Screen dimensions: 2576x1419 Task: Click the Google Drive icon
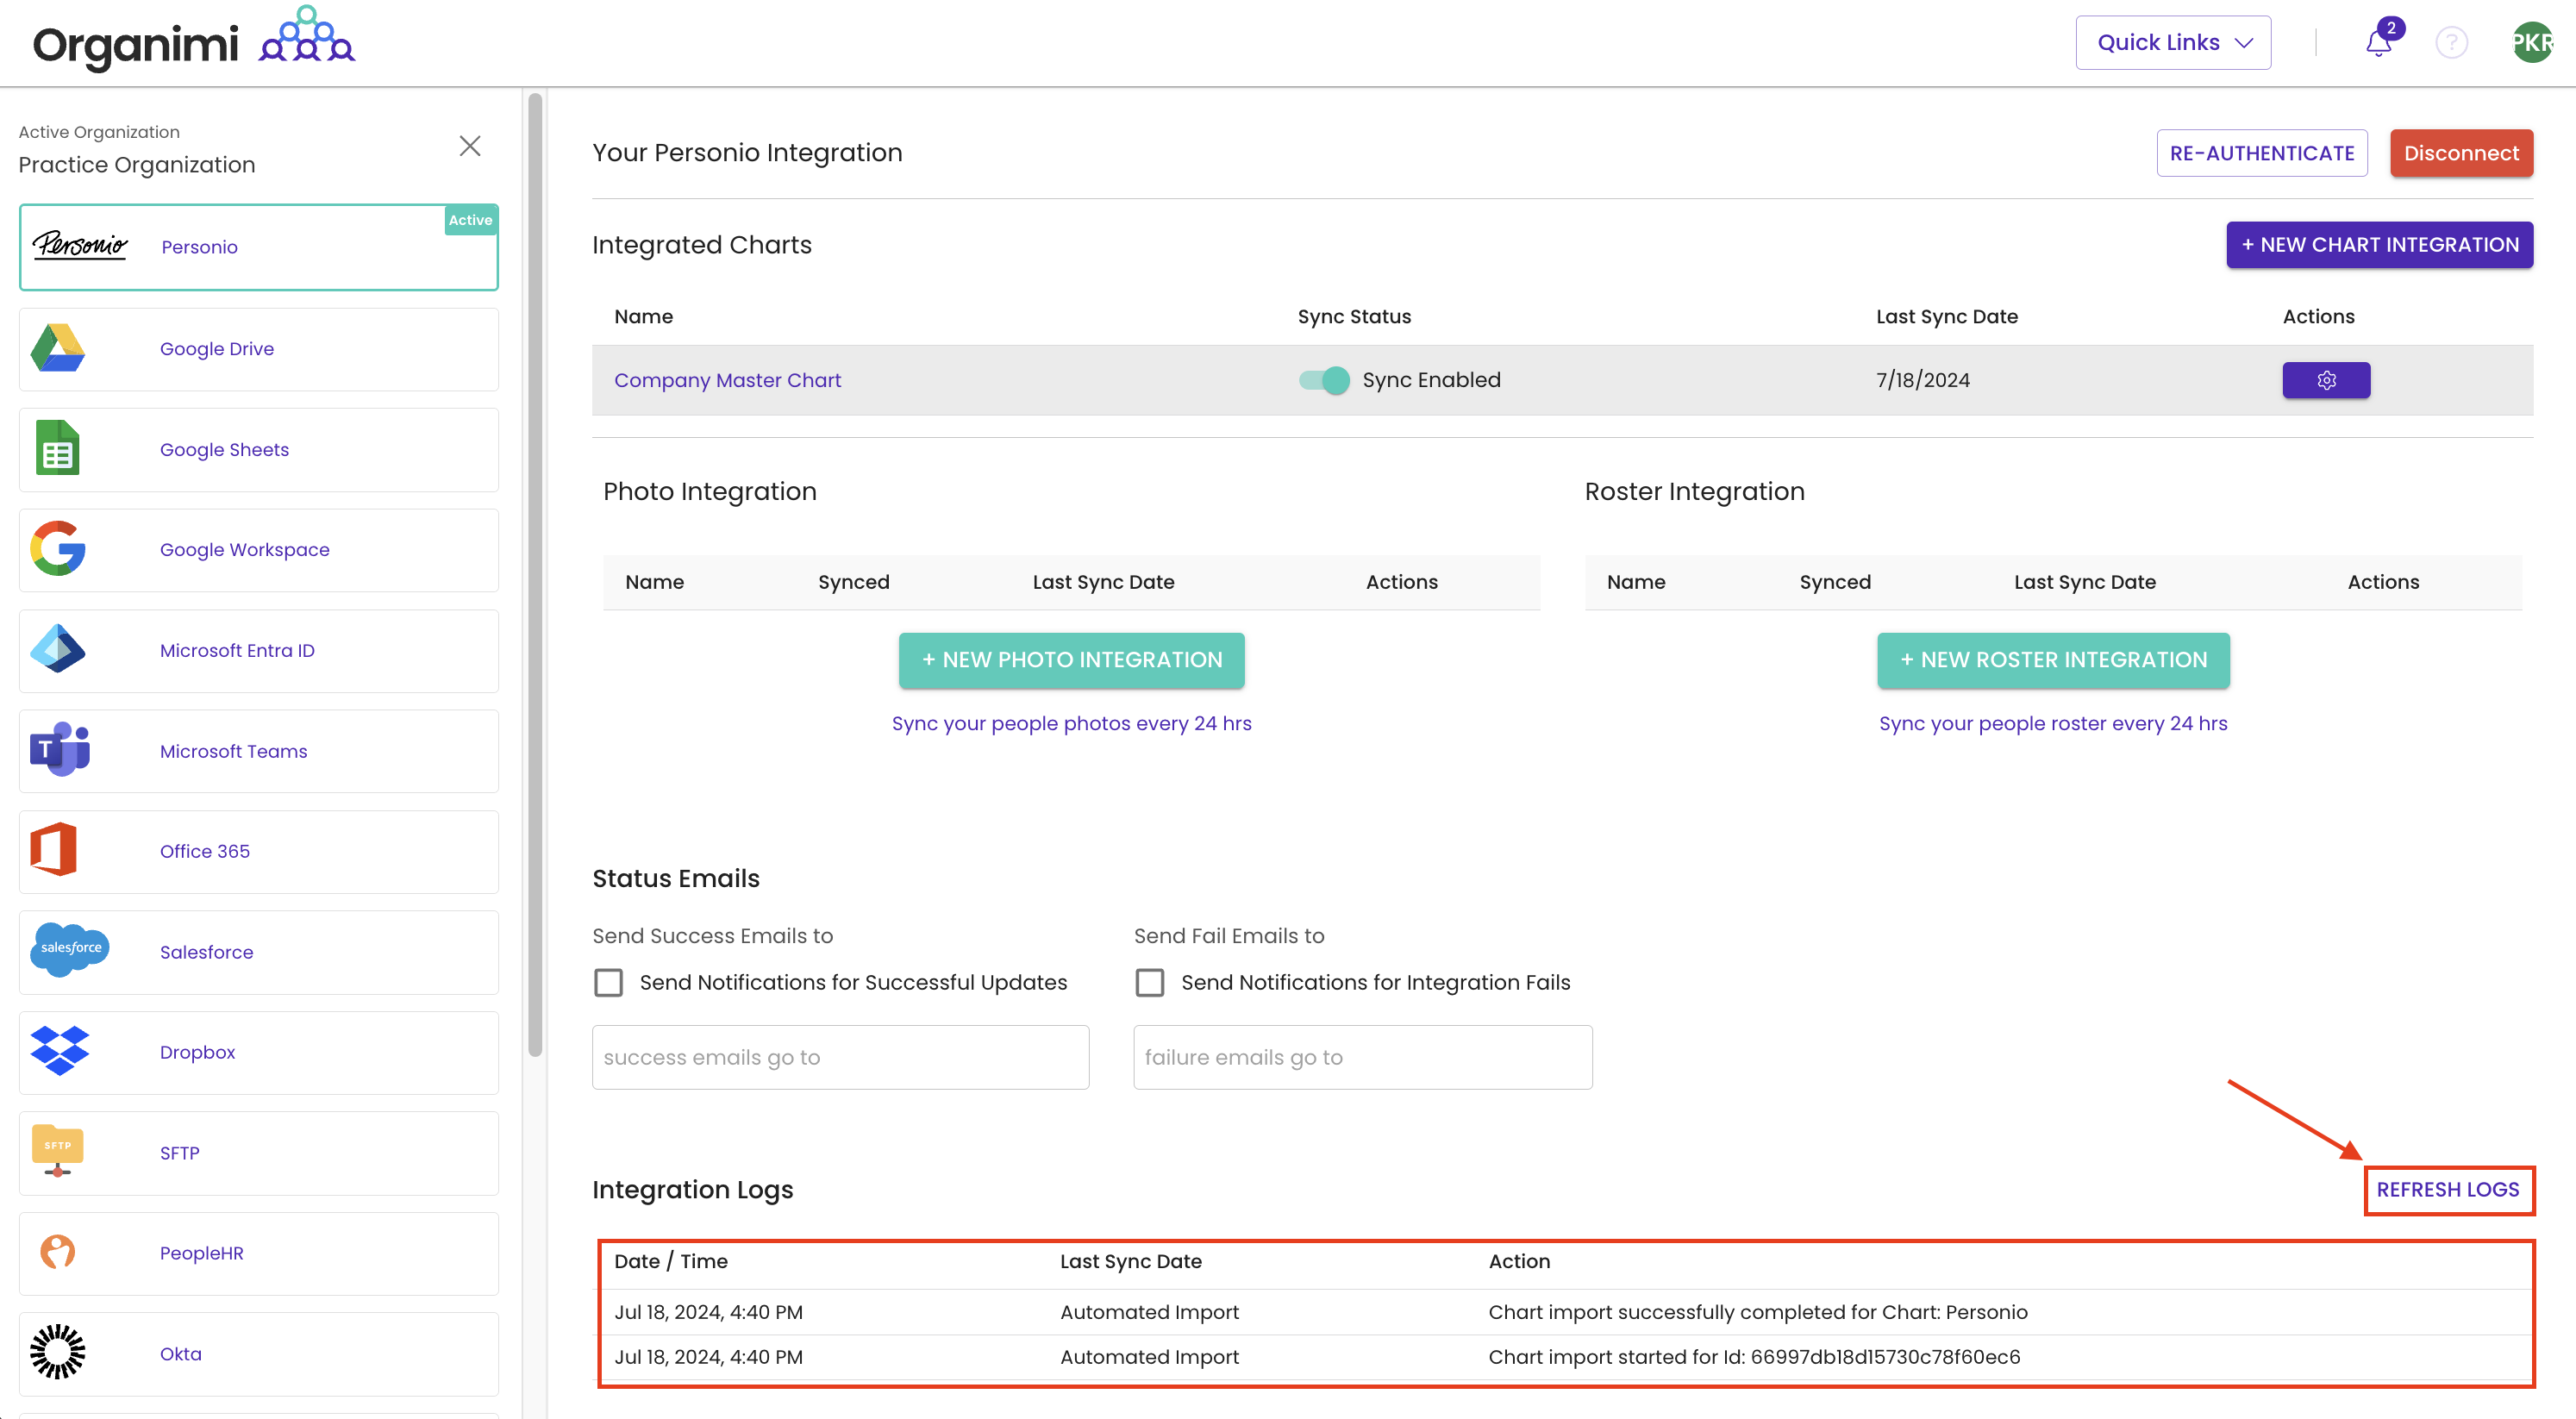58,348
